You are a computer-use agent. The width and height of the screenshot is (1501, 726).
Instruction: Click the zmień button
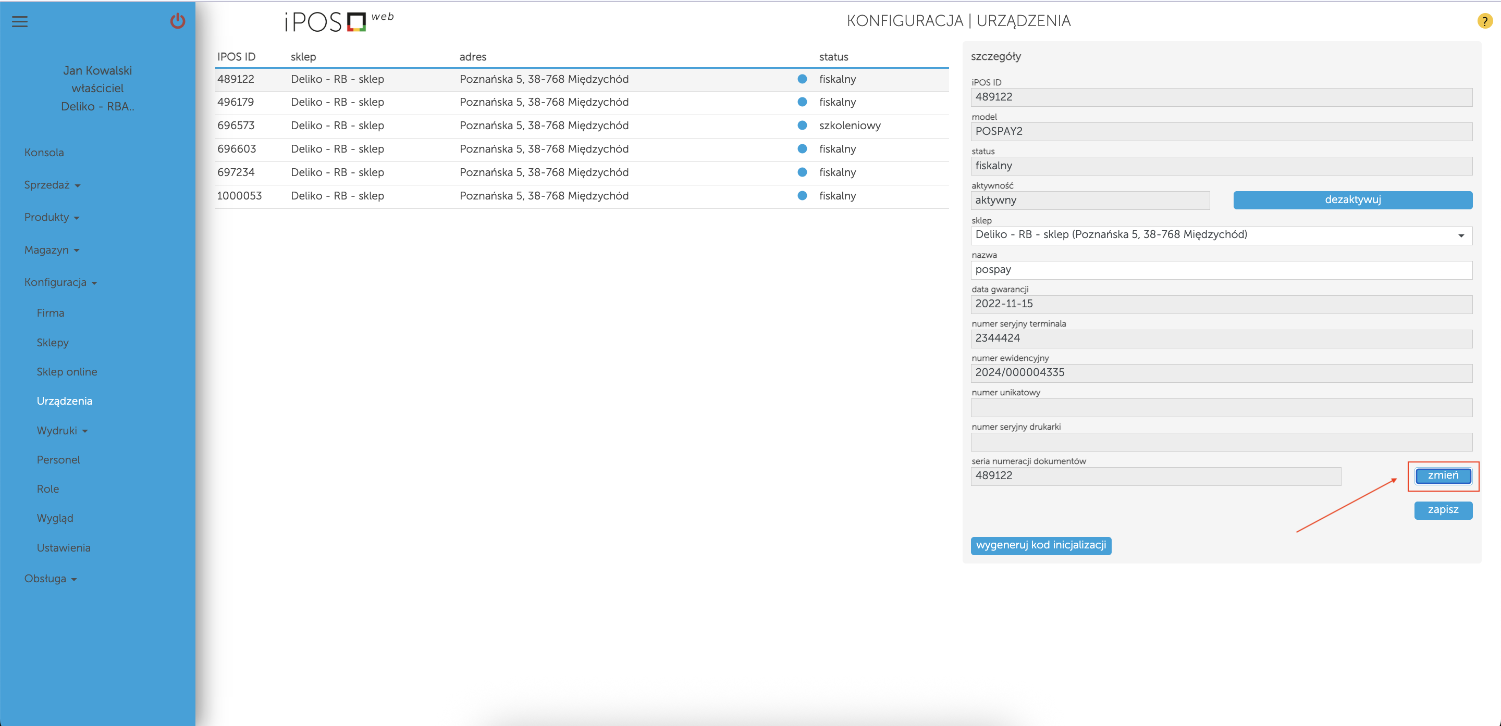click(1443, 475)
